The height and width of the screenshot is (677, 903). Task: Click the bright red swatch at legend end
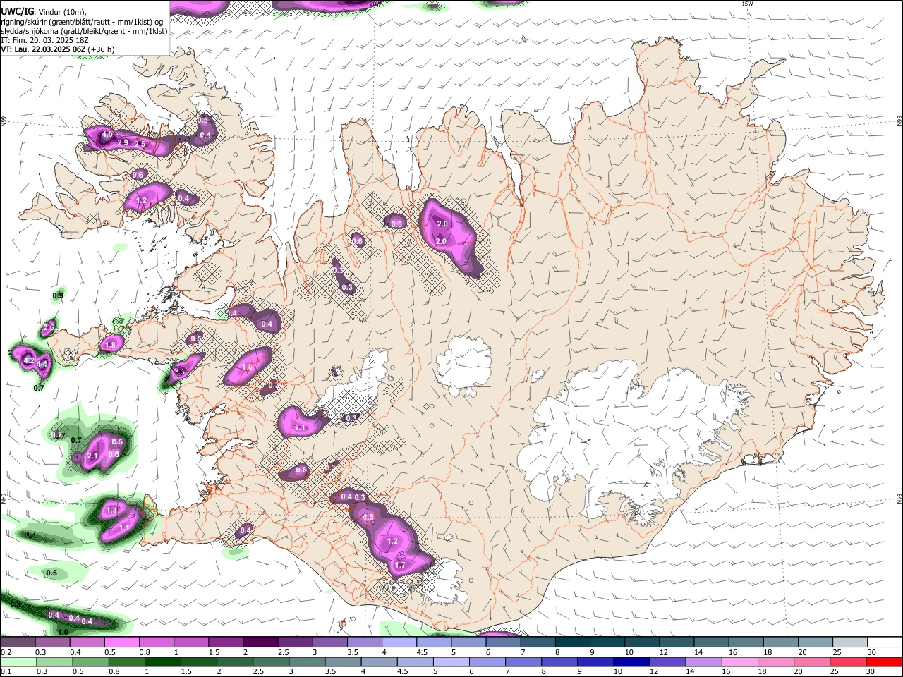(885, 661)
